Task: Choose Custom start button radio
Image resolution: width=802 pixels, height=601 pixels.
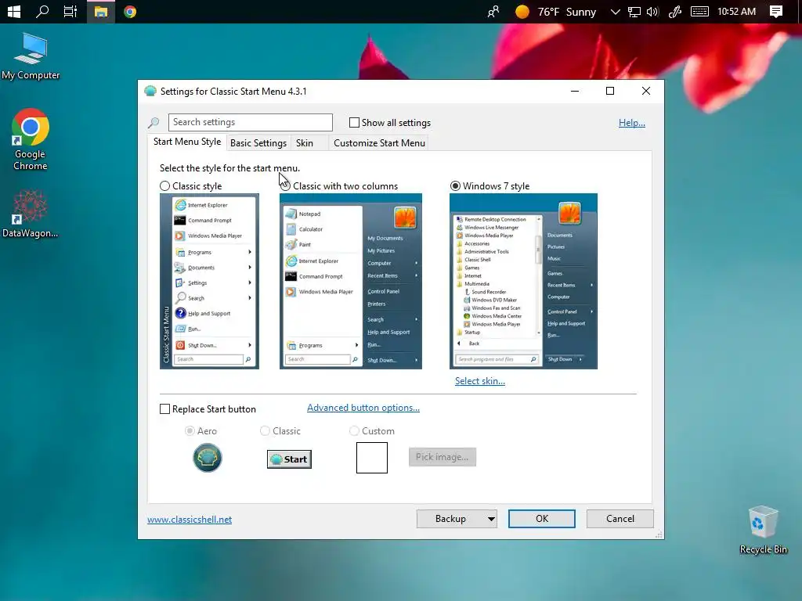Action: 354,431
